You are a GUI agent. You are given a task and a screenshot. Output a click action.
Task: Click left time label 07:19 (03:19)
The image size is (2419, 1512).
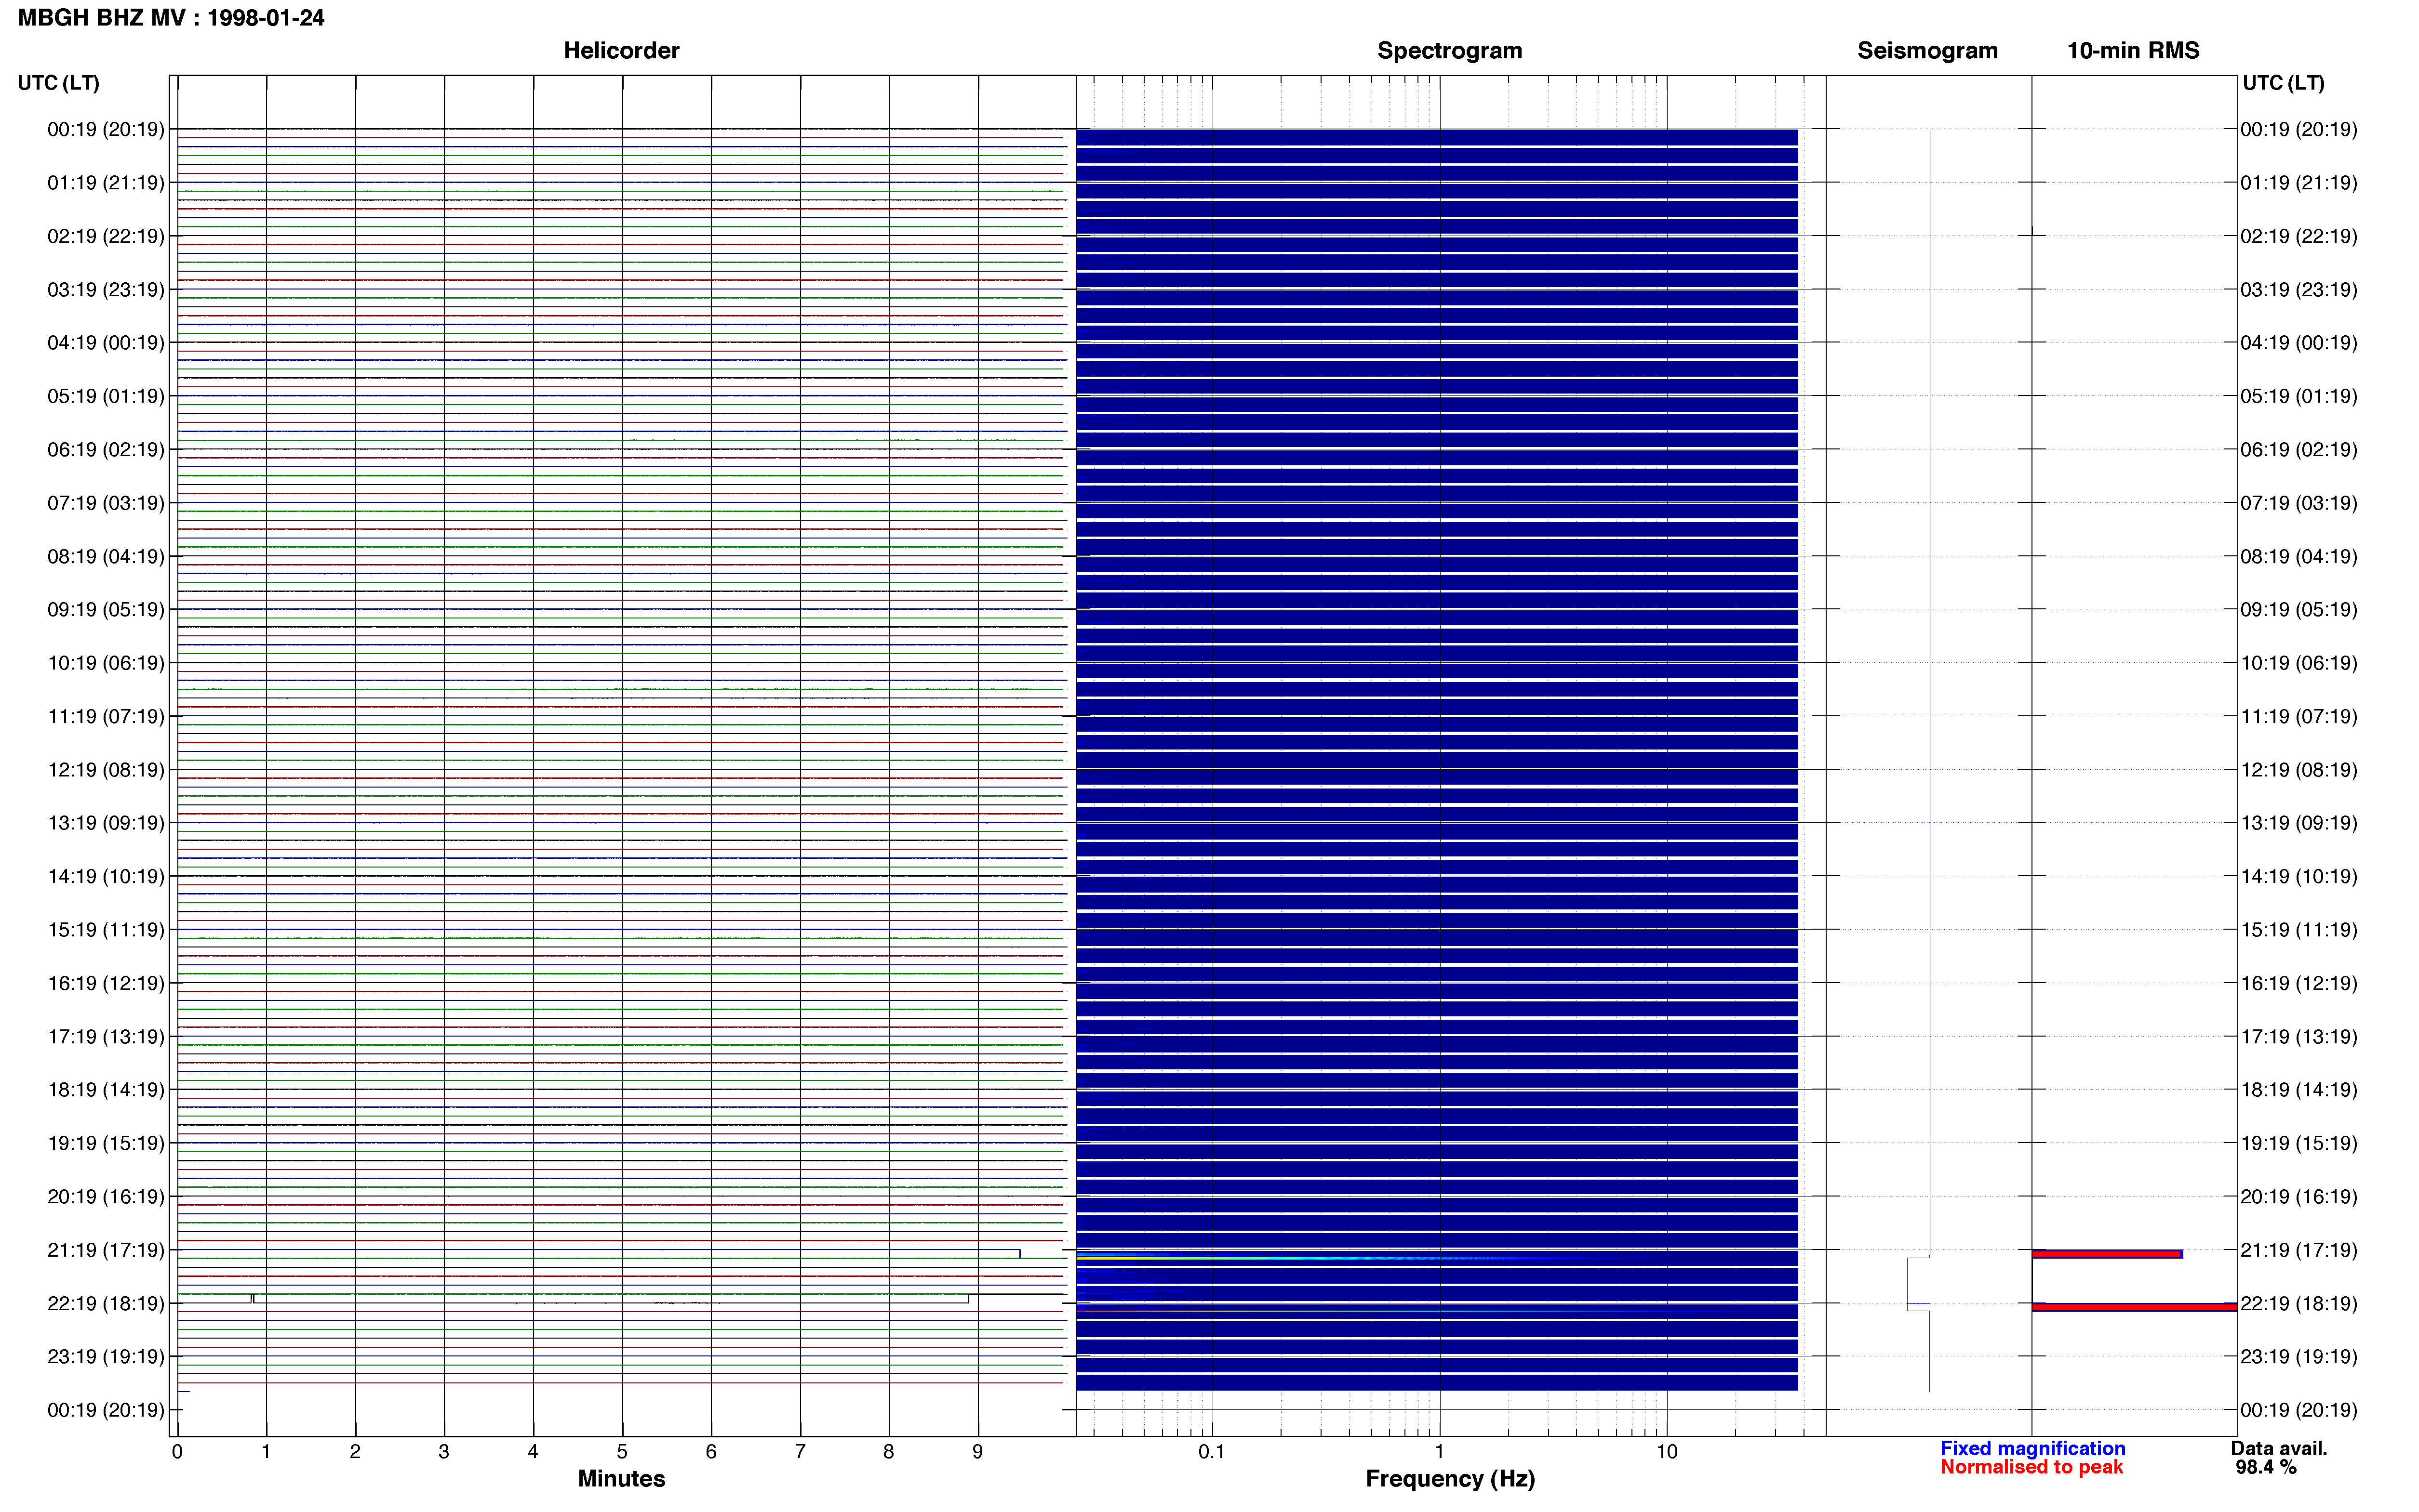point(106,503)
